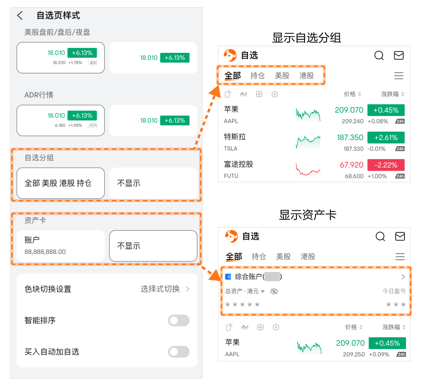This screenshot has width=421, height=386.
Task: Select the 港股 tab in the 显示资产卡 preview
Action: (x=308, y=257)
